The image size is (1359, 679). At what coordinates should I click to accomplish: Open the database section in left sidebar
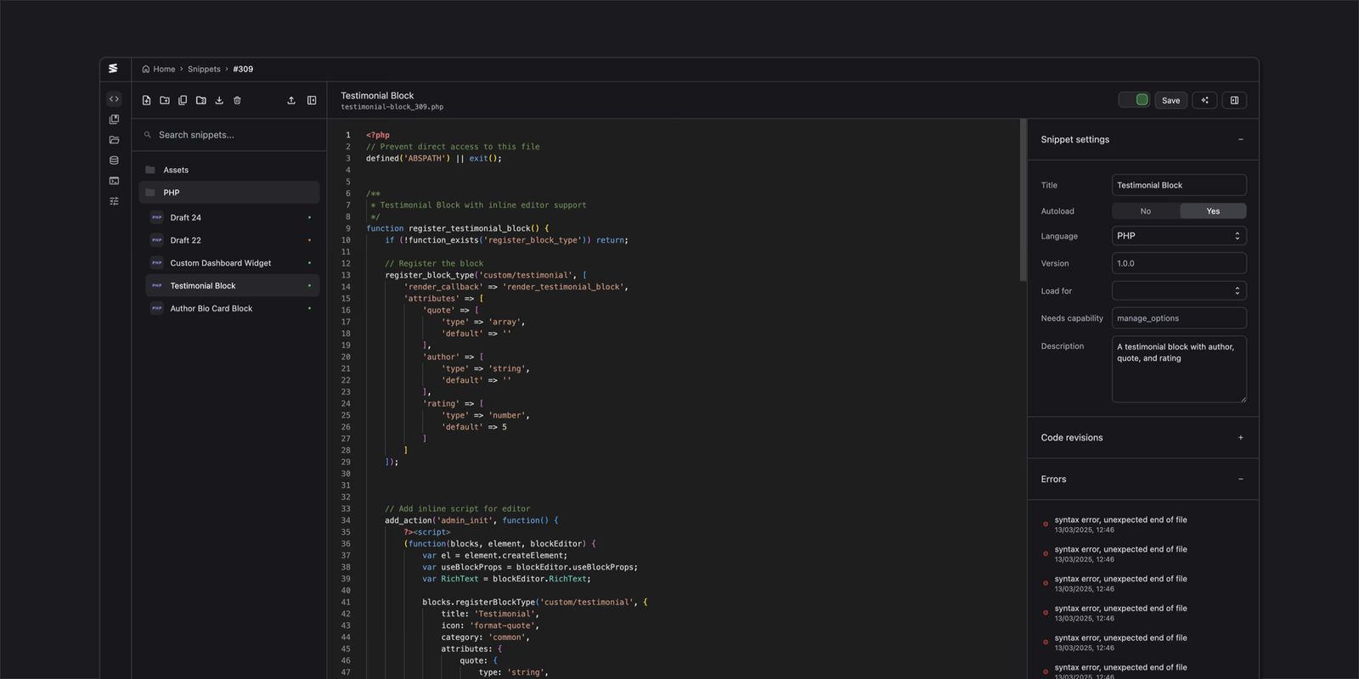pos(114,160)
